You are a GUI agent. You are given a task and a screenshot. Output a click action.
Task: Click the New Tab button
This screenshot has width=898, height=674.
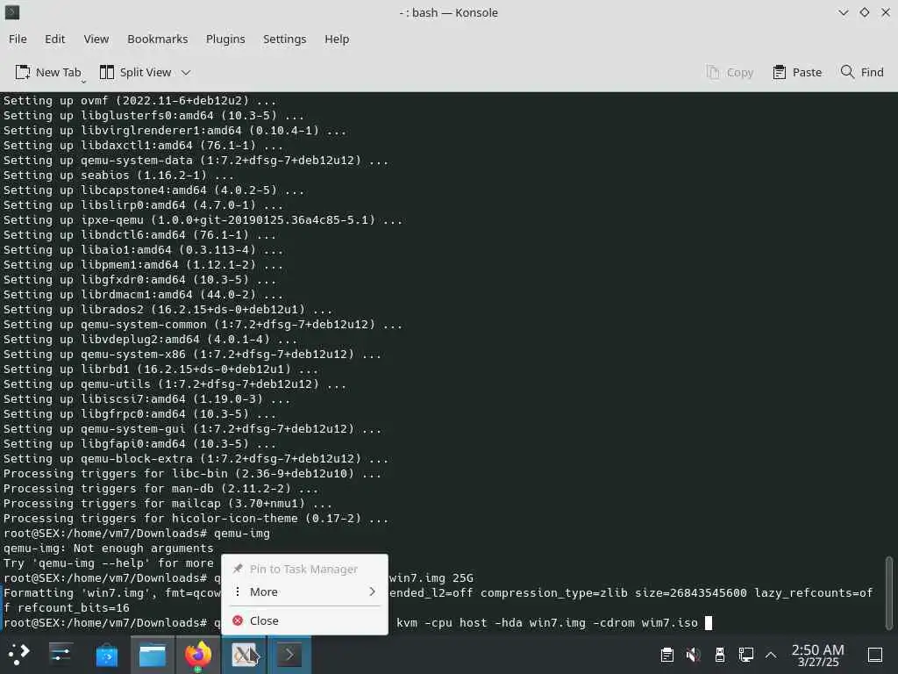click(x=48, y=72)
